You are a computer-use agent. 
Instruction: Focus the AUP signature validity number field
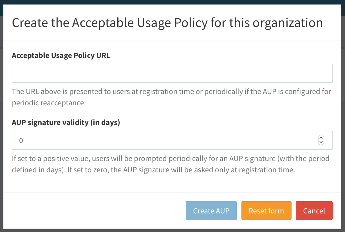tap(172, 140)
